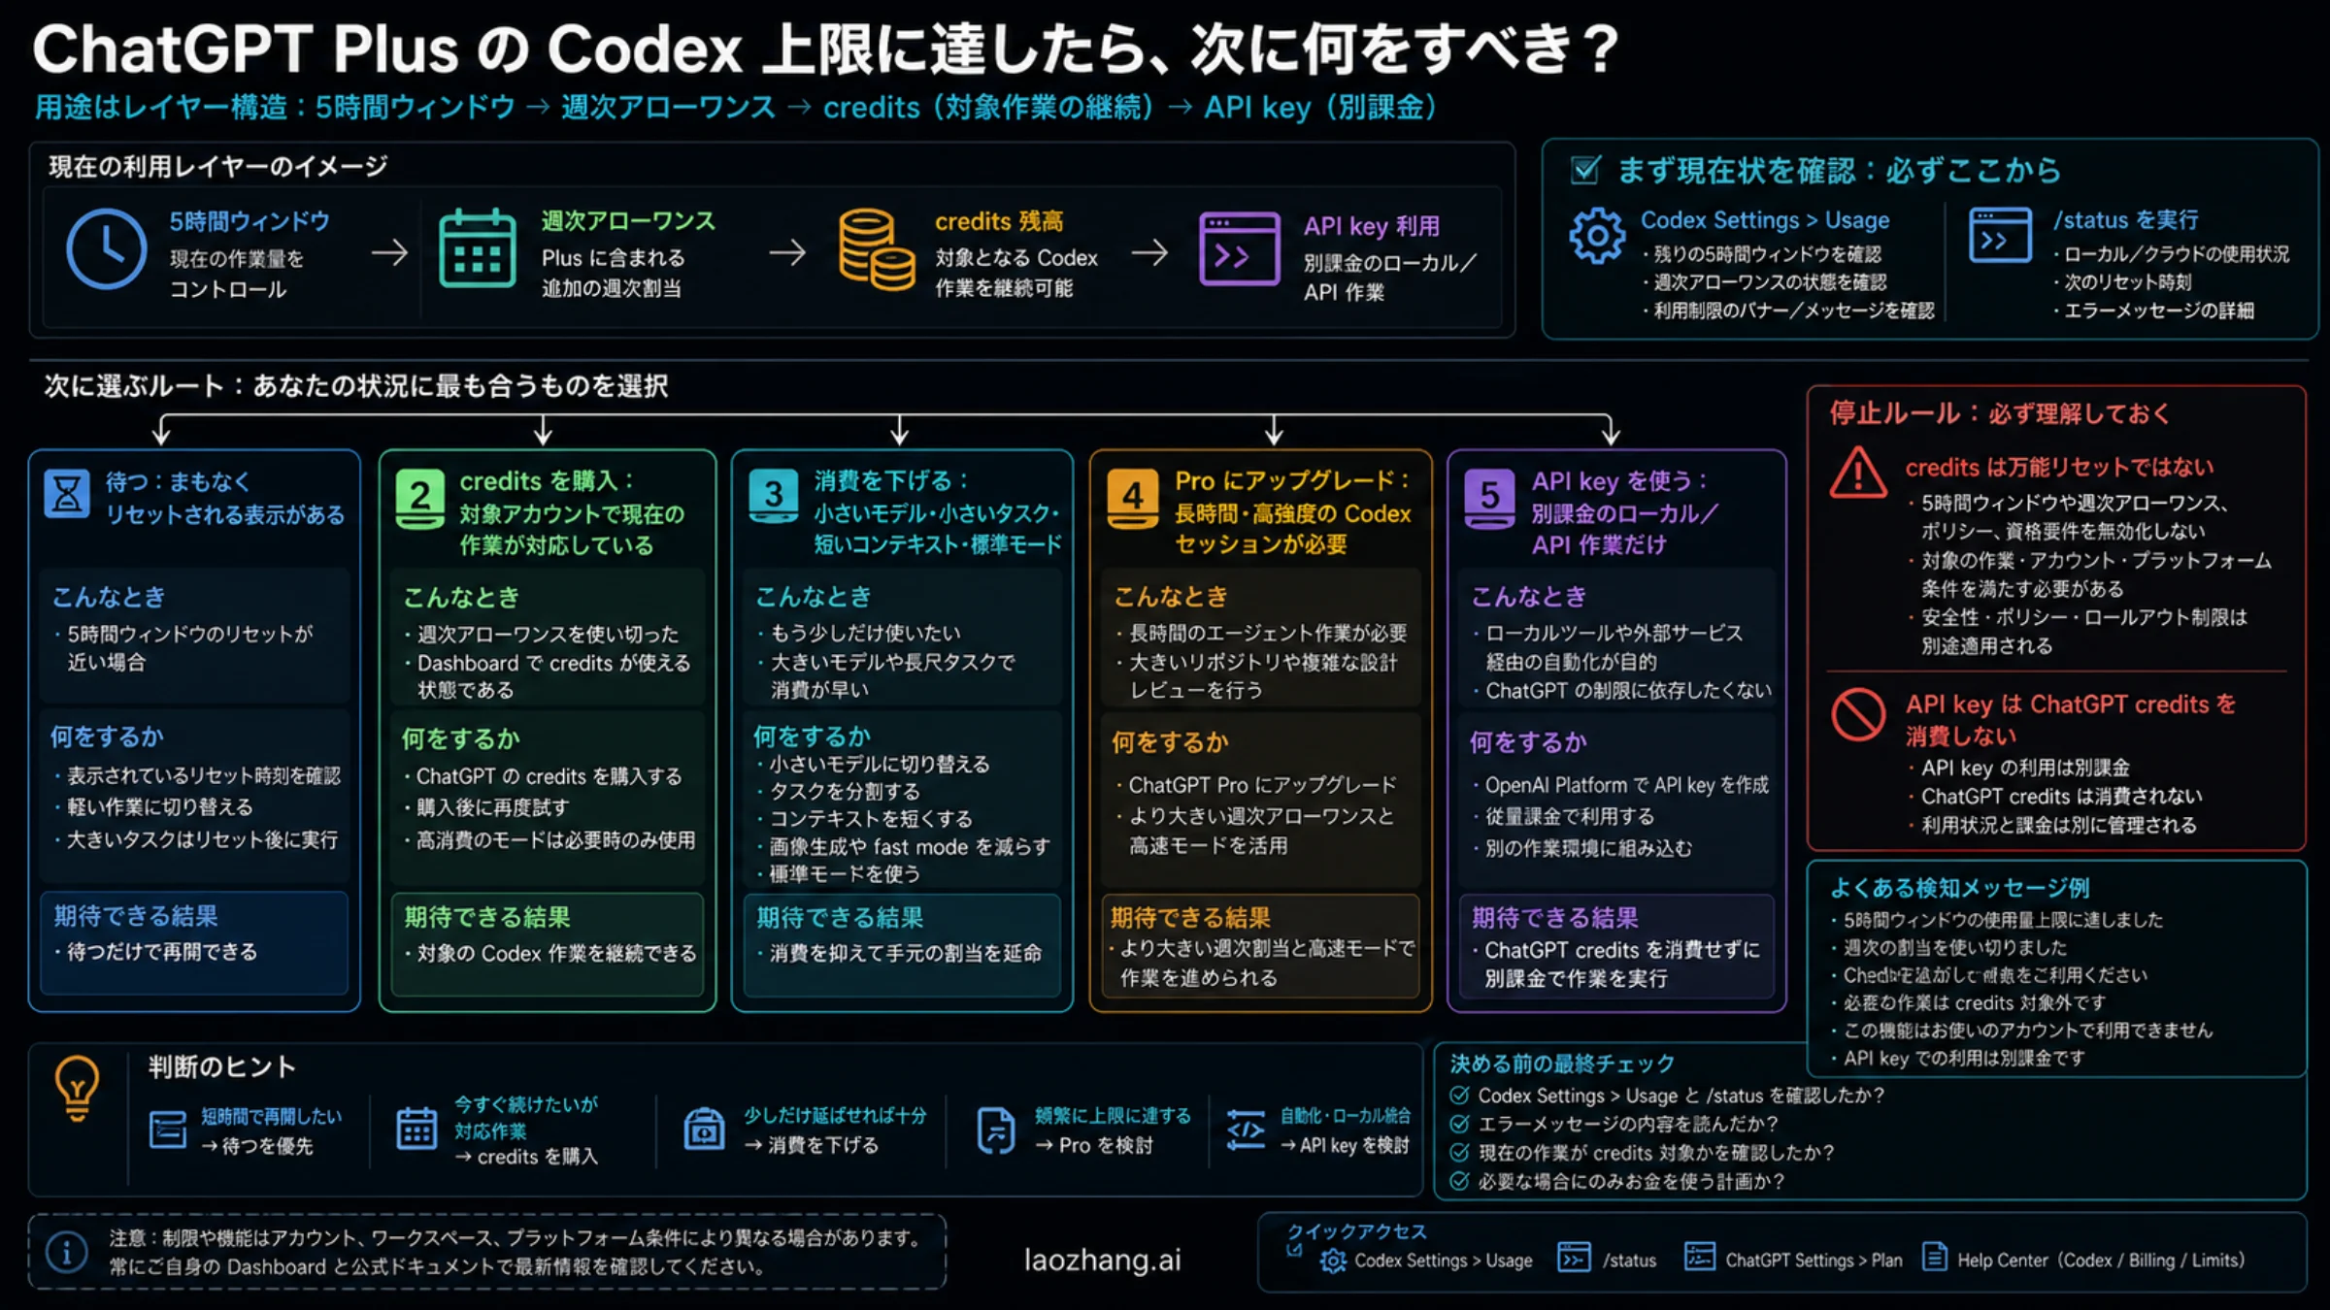
Task: Click the Pro にアップグレード card heading
Action: pyautogui.click(x=1294, y=512)
